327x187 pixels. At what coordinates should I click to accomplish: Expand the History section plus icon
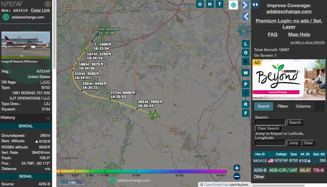coord(48,118)
